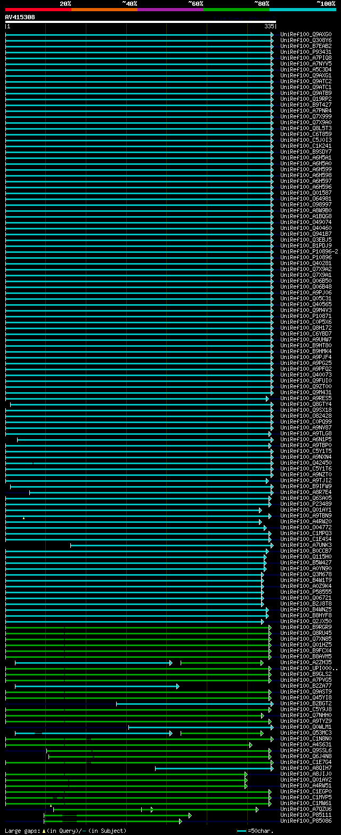Select hit label UniRef100_Q8L5T3
Screen dimensions: 341x835
pos(306,129)
